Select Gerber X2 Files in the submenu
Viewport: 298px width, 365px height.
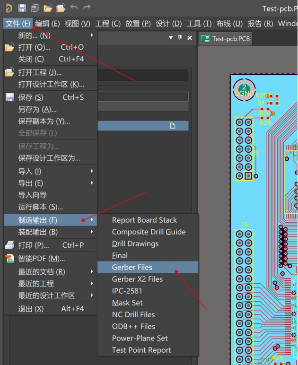148,279
